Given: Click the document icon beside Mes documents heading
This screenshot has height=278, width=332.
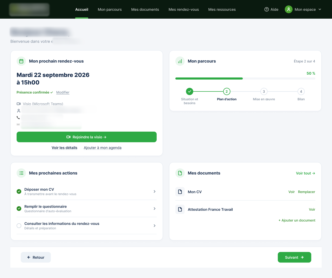Looking at the screenshot, I should click(x=180, y=173).
